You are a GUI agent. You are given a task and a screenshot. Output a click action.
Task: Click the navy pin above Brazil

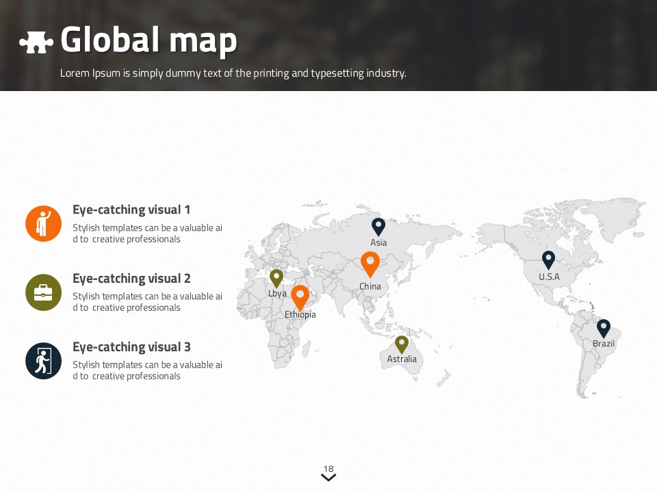pos(603,328)
